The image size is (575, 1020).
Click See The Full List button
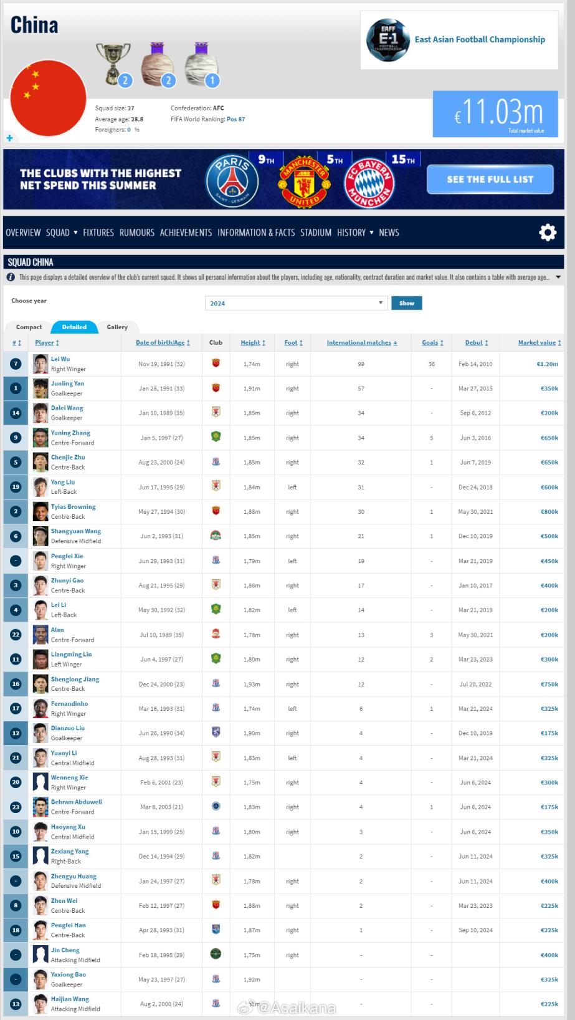(x=490, y=180)
